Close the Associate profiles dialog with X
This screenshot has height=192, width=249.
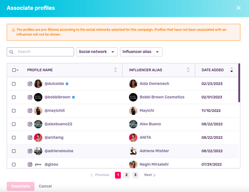pyautogui.click(x=239, y=8)
